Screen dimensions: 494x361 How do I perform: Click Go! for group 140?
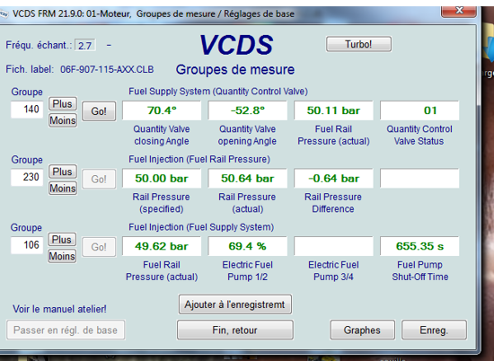click(x=99, y=111)
